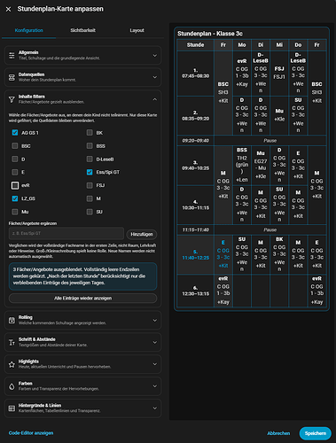Click the 09:20–09:40 Pause row
This screenshot has width=336, height=443.
pyautogui.click(x=252, y=141)
